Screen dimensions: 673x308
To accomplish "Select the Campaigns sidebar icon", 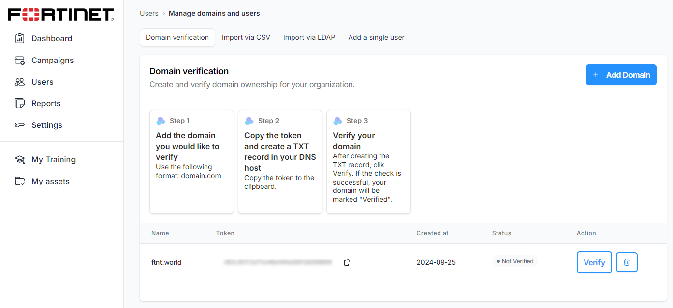I will [19, 60].
